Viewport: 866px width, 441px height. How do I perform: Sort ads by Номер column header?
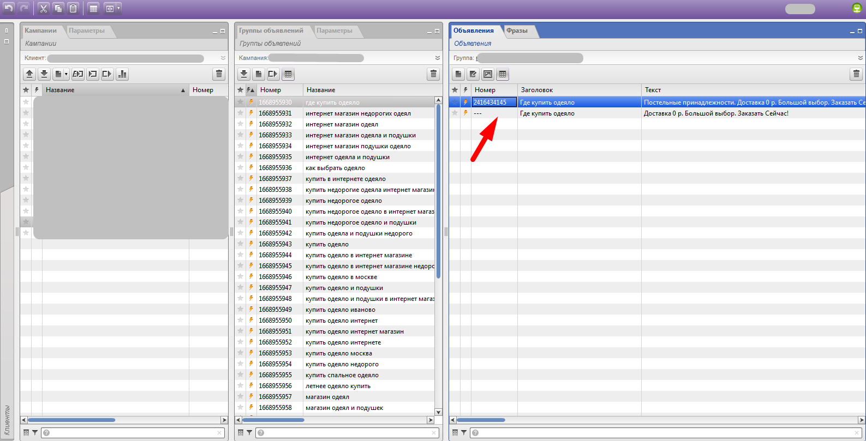tap(494, 90)
